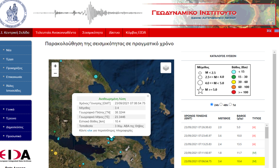Close the earthquake info popup
The height and width of the screenshot is (168, 279).
tap(148, 96)
